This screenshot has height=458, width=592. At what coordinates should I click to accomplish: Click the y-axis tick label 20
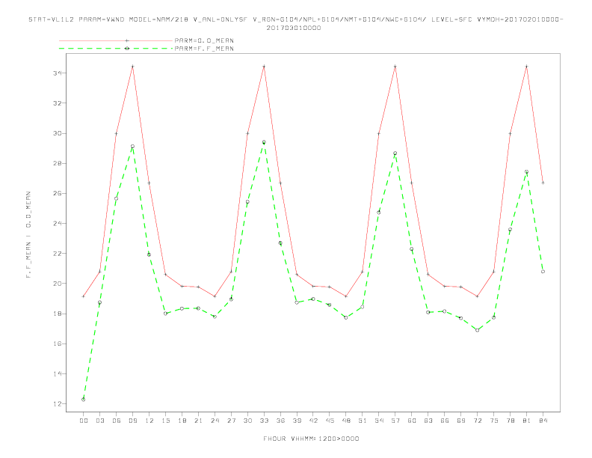click(x=58, y=284)
